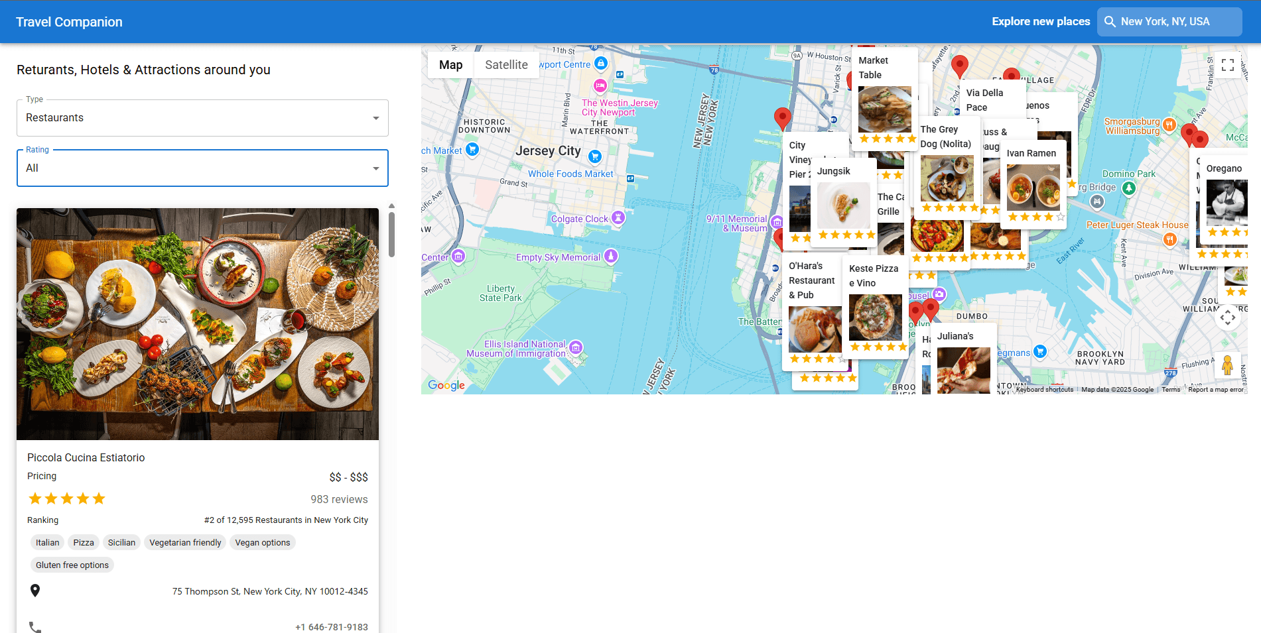The image size is (1261, 633).
Task: Open the Oregano map card
Action: (1224, 201)
